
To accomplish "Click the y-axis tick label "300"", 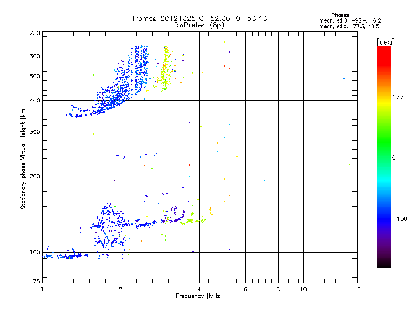I will click(35, 132).
